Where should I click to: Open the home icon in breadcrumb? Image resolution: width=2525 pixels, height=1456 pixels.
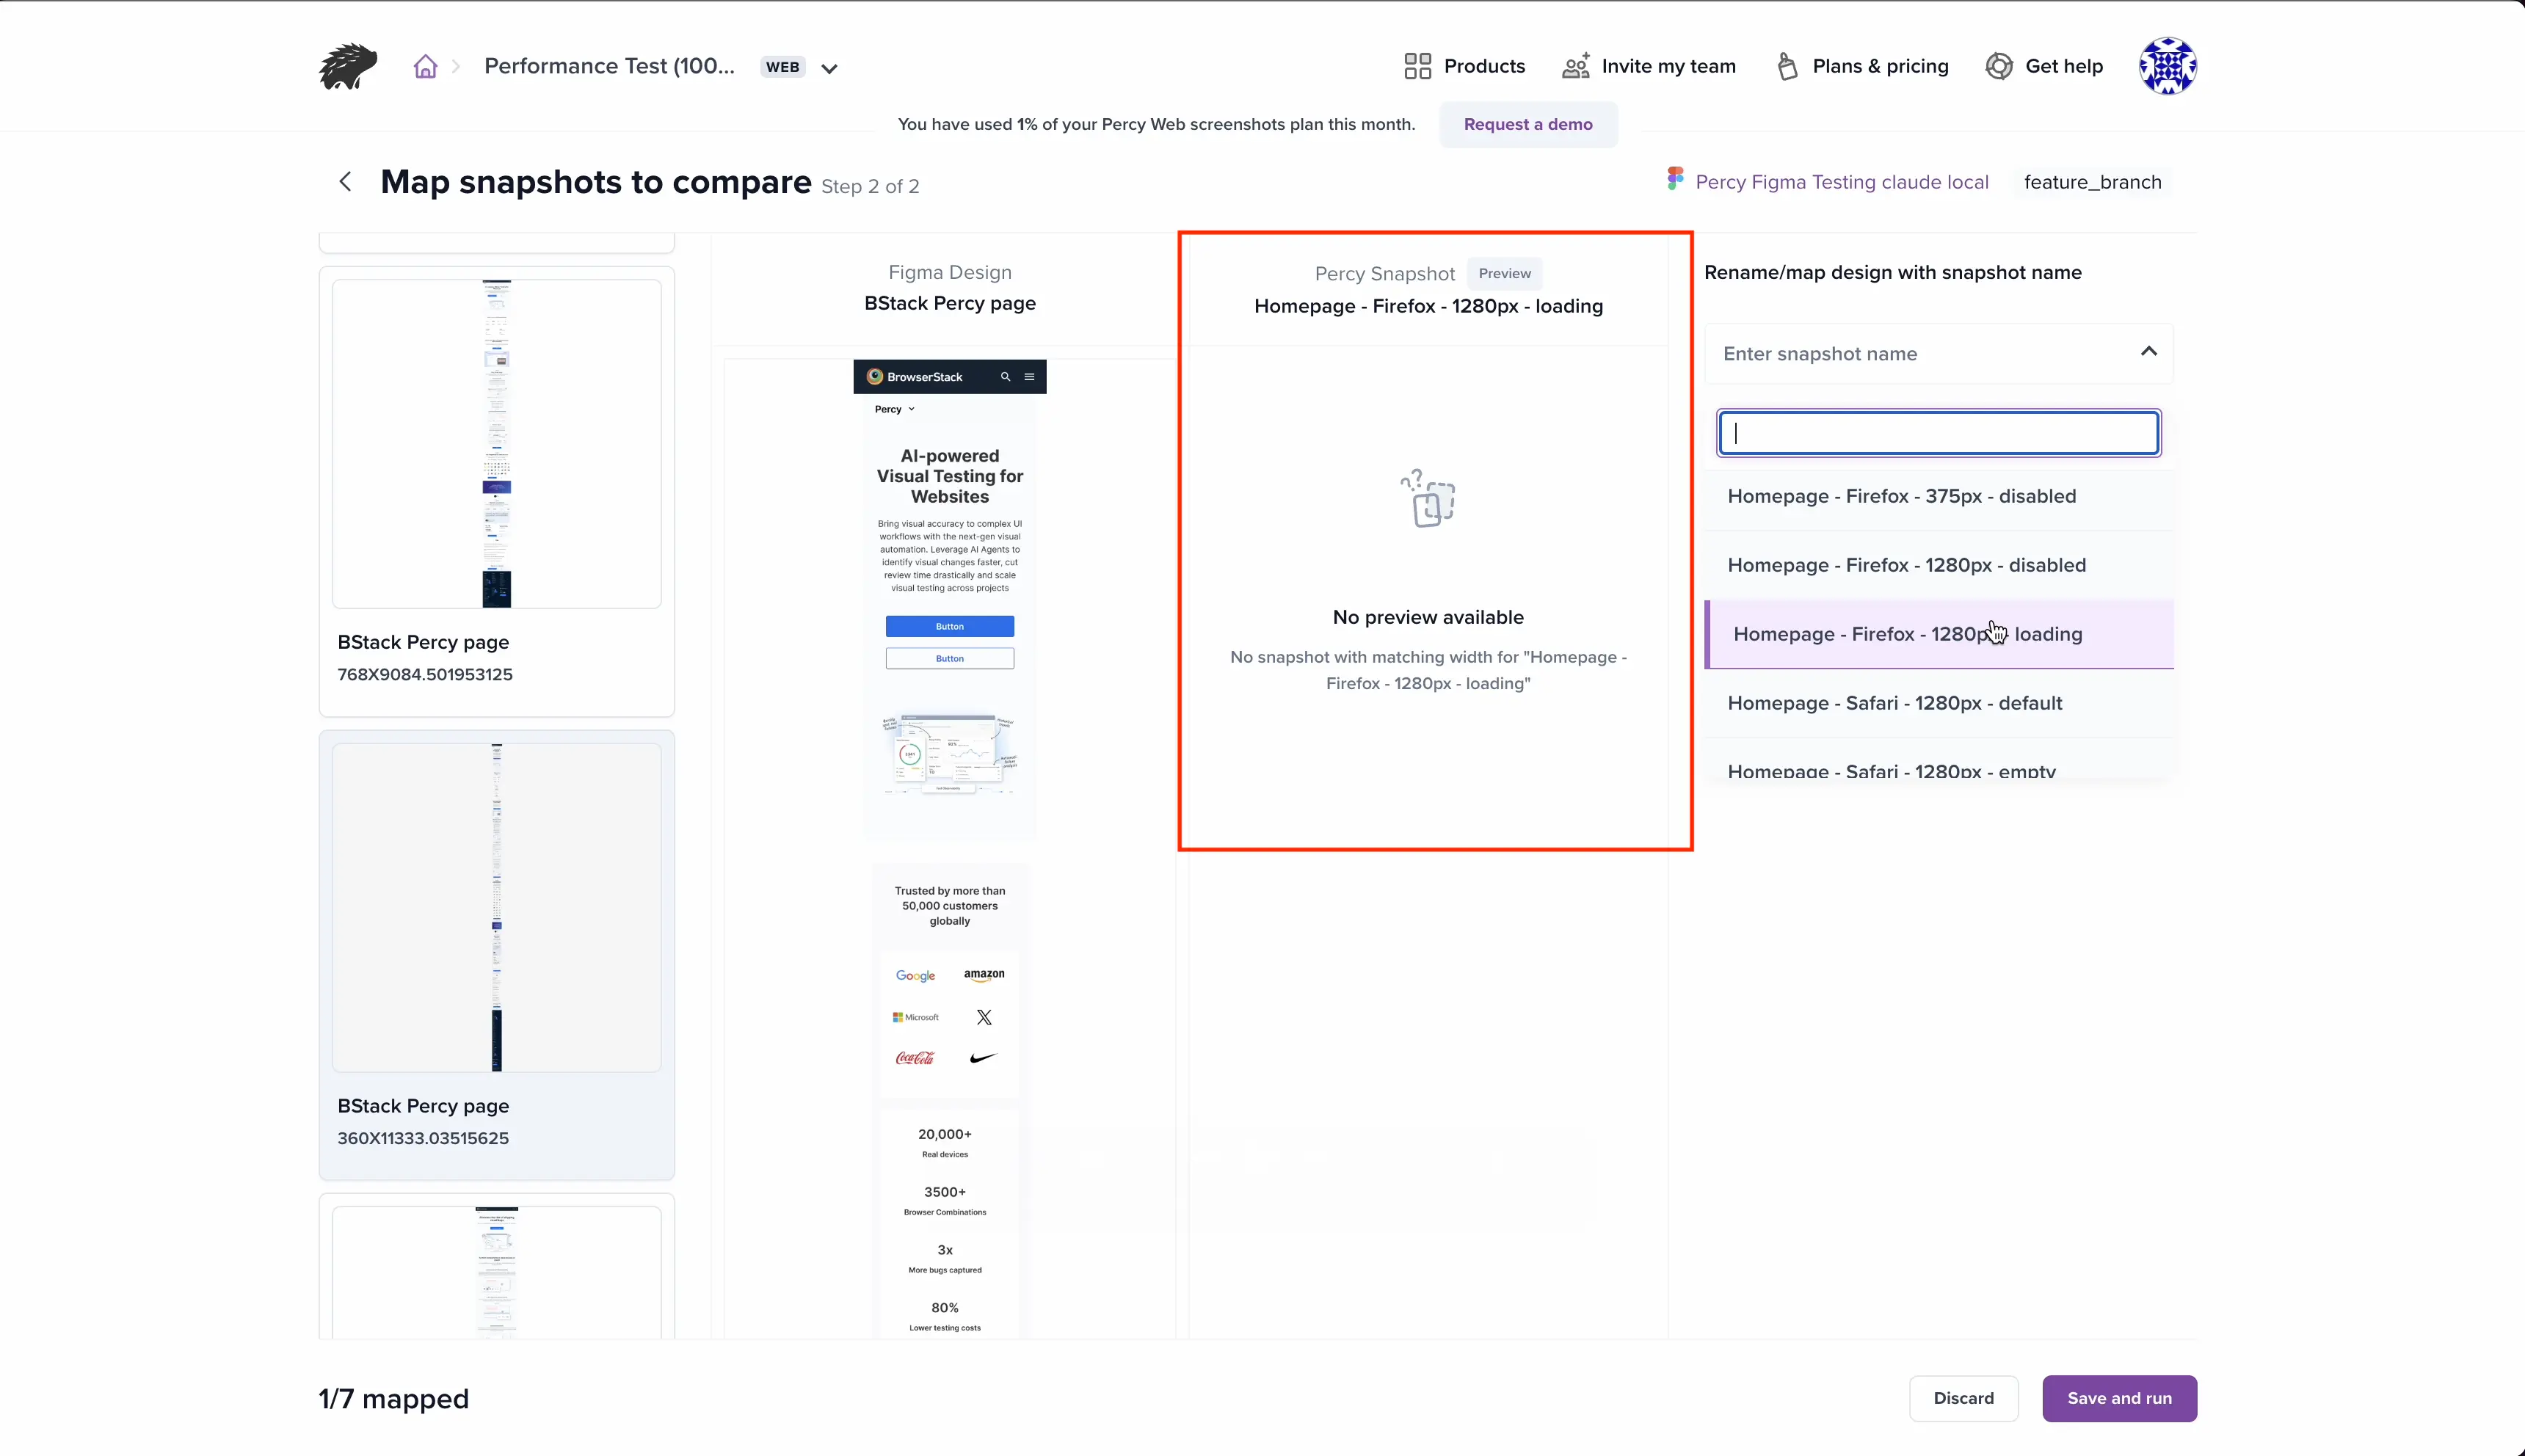click(x=425, y=67)
